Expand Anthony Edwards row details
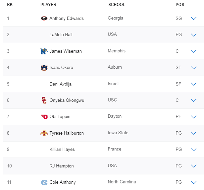 click(194, 19)
